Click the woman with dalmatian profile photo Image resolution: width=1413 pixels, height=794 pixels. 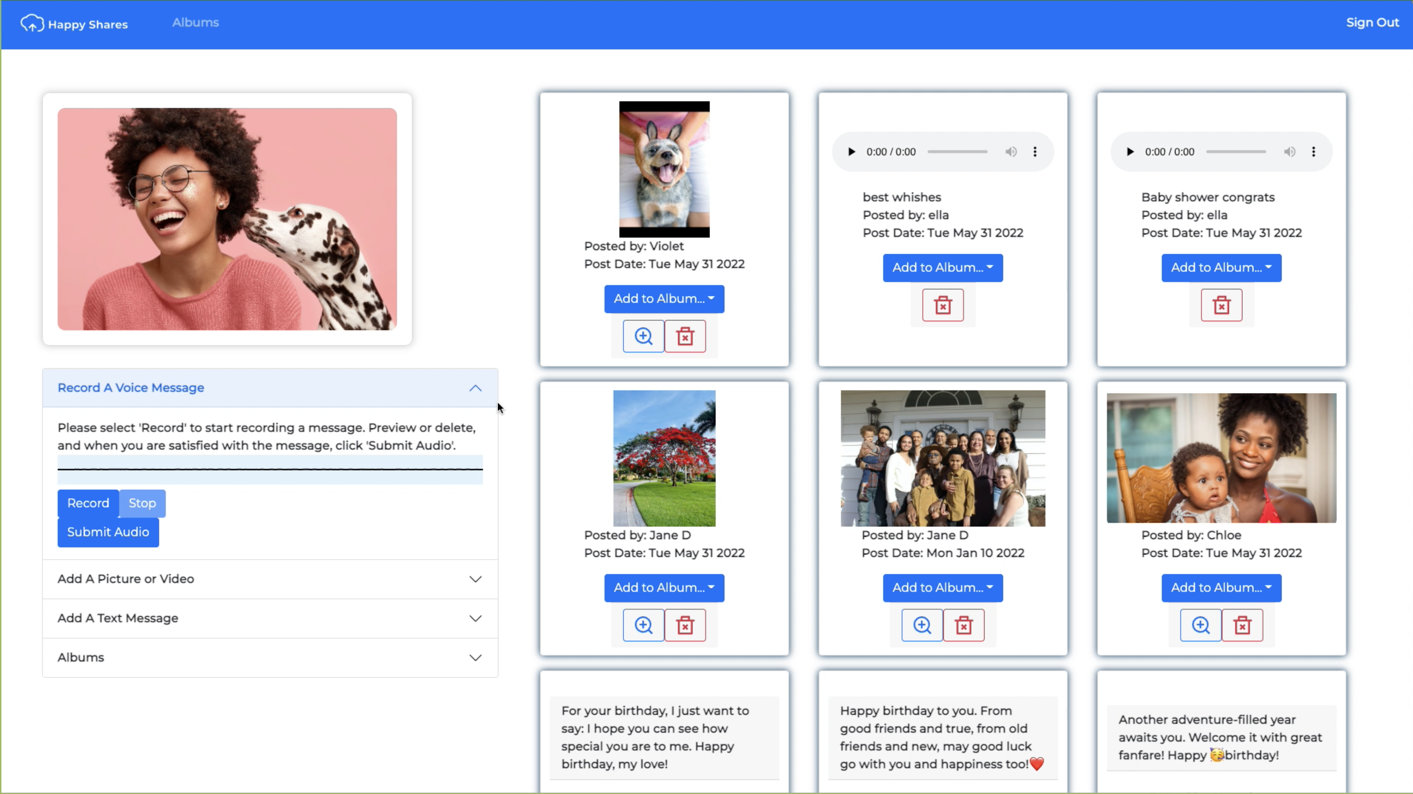[227, 219]
